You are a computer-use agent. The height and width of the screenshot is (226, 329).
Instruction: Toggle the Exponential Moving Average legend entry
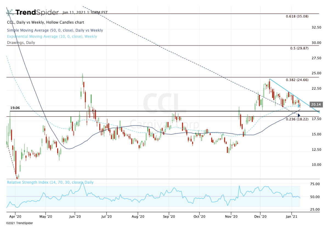[52, 36]
